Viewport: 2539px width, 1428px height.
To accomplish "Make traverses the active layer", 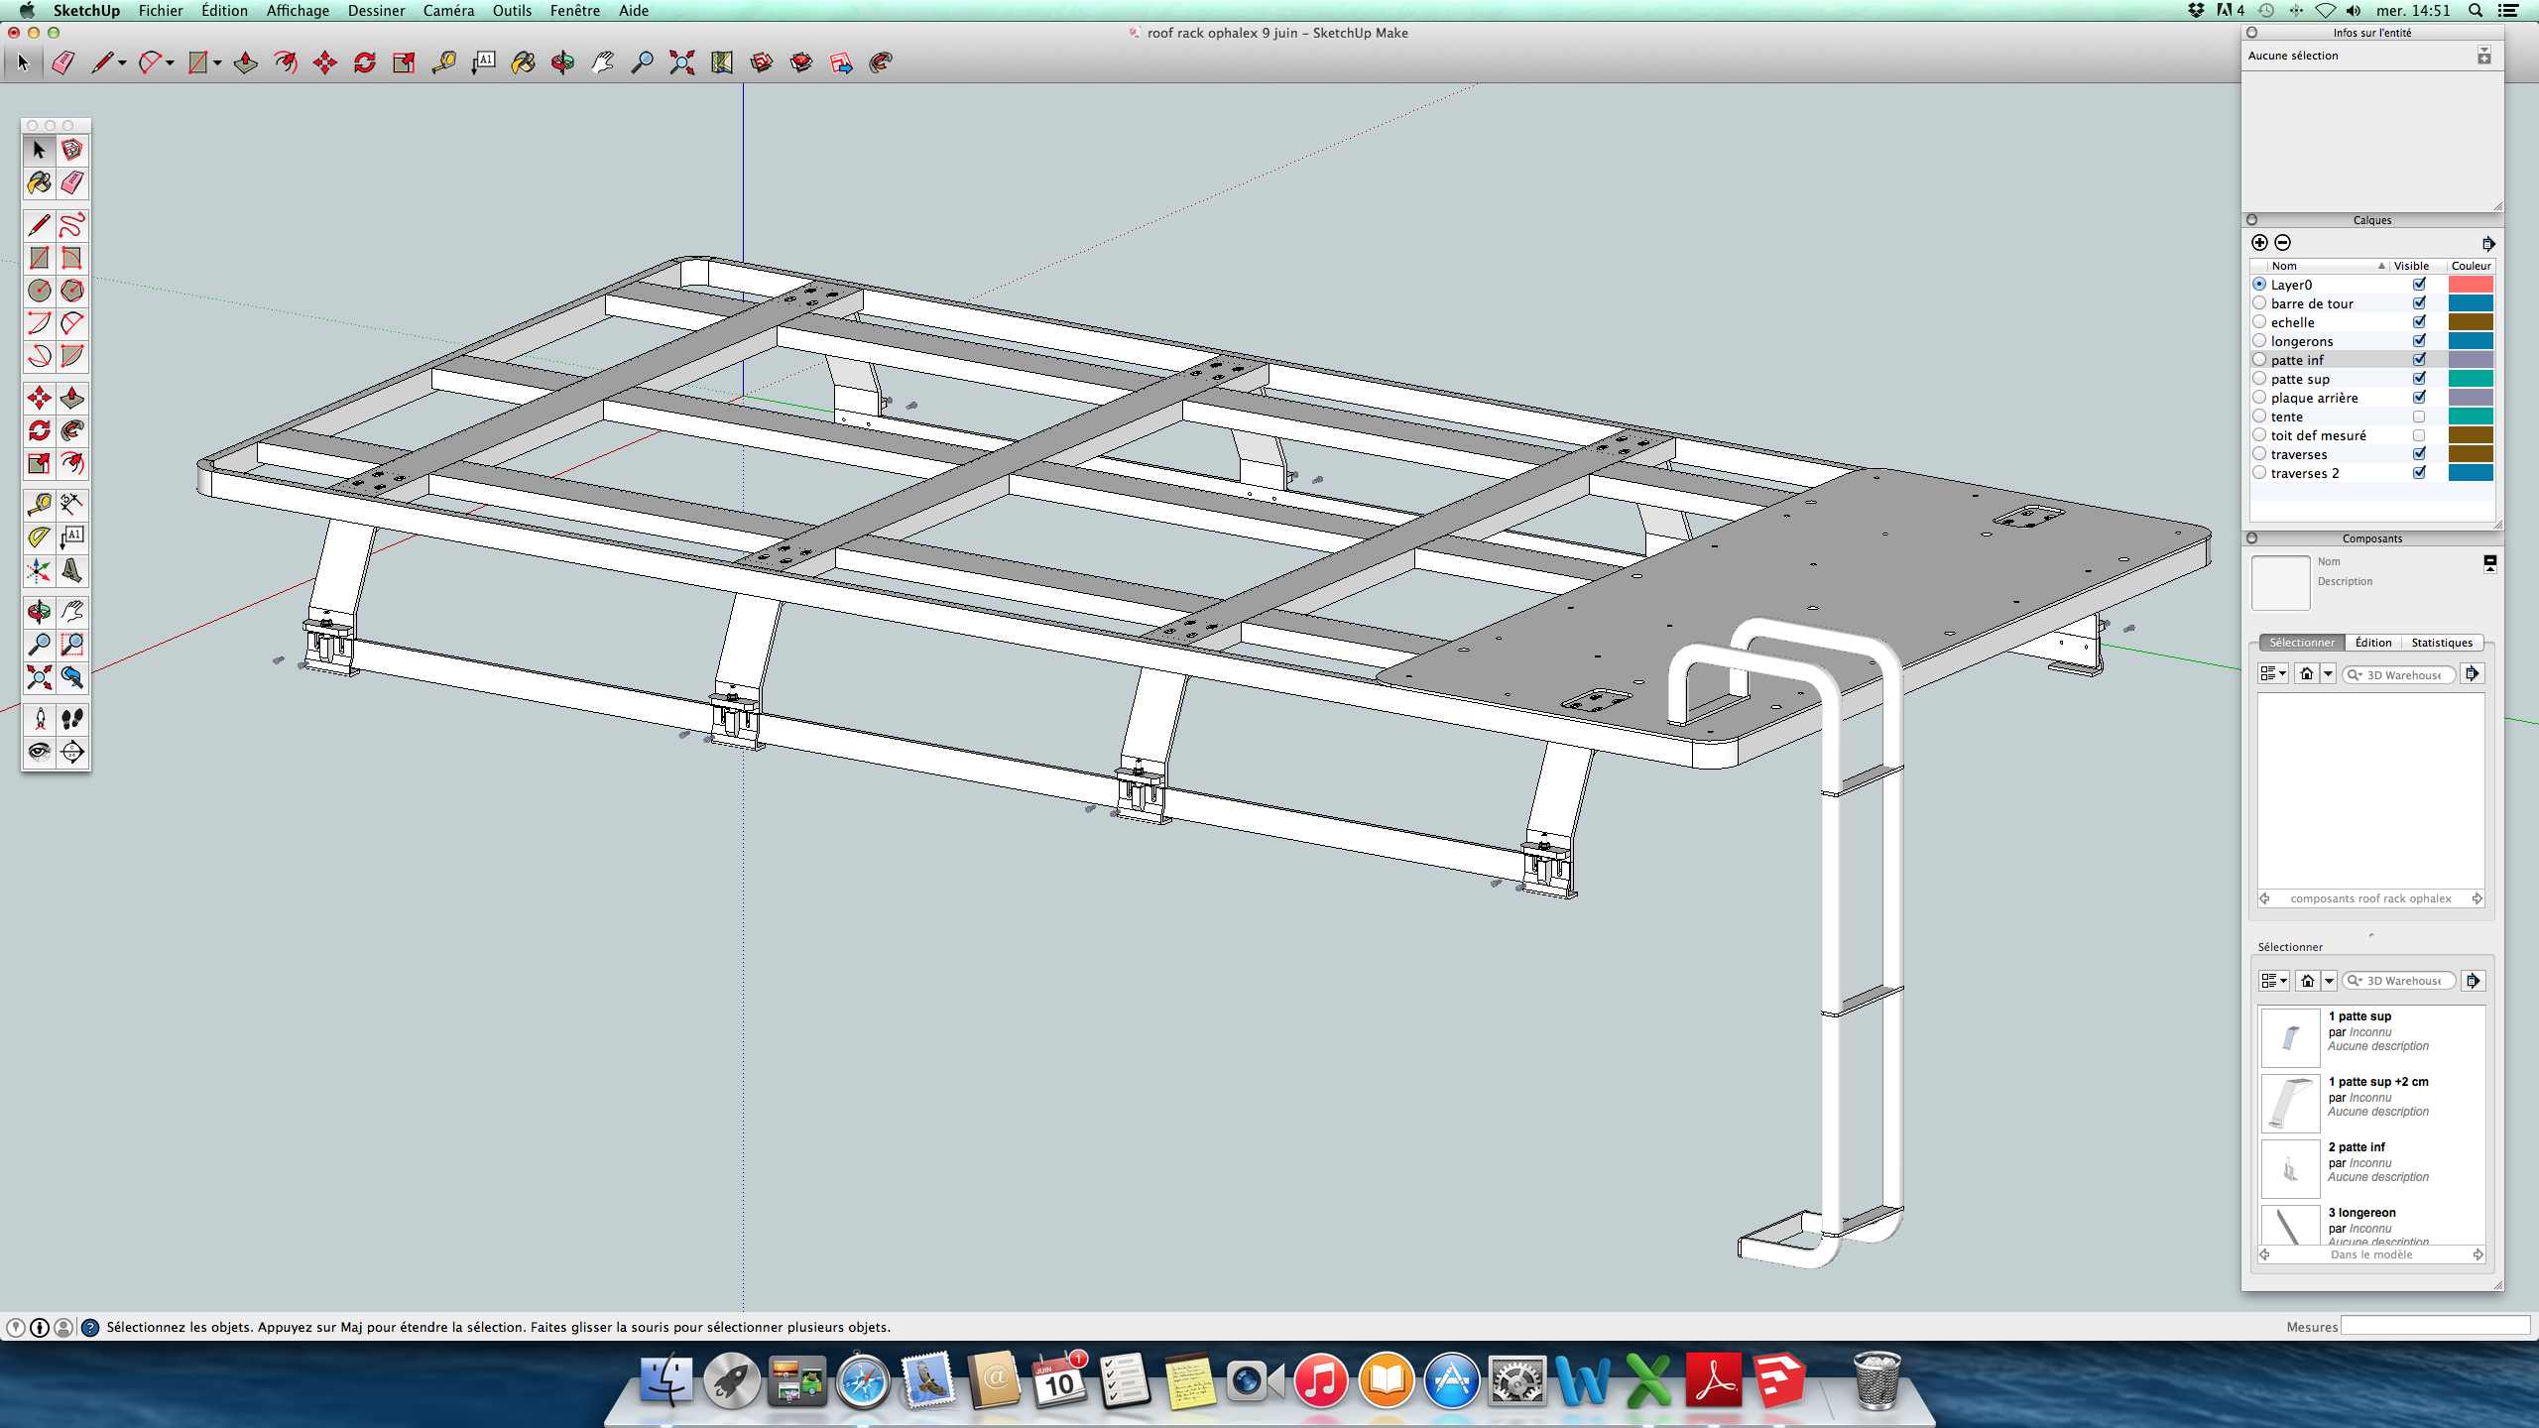I will click(2259, 454).
